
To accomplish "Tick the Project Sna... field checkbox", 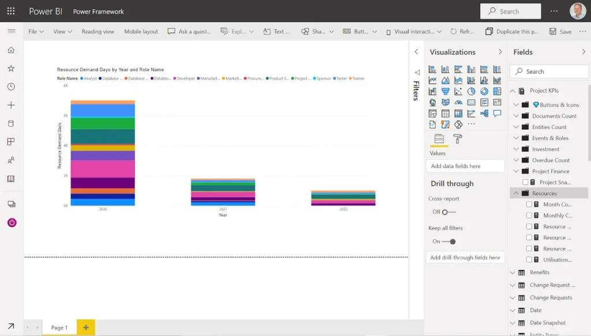I will coord(525,182).
